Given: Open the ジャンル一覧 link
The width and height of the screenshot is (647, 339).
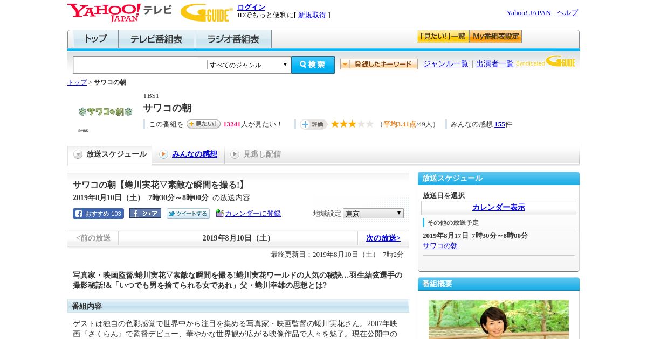Looking at the screenshot, I should tap(446, 63).
